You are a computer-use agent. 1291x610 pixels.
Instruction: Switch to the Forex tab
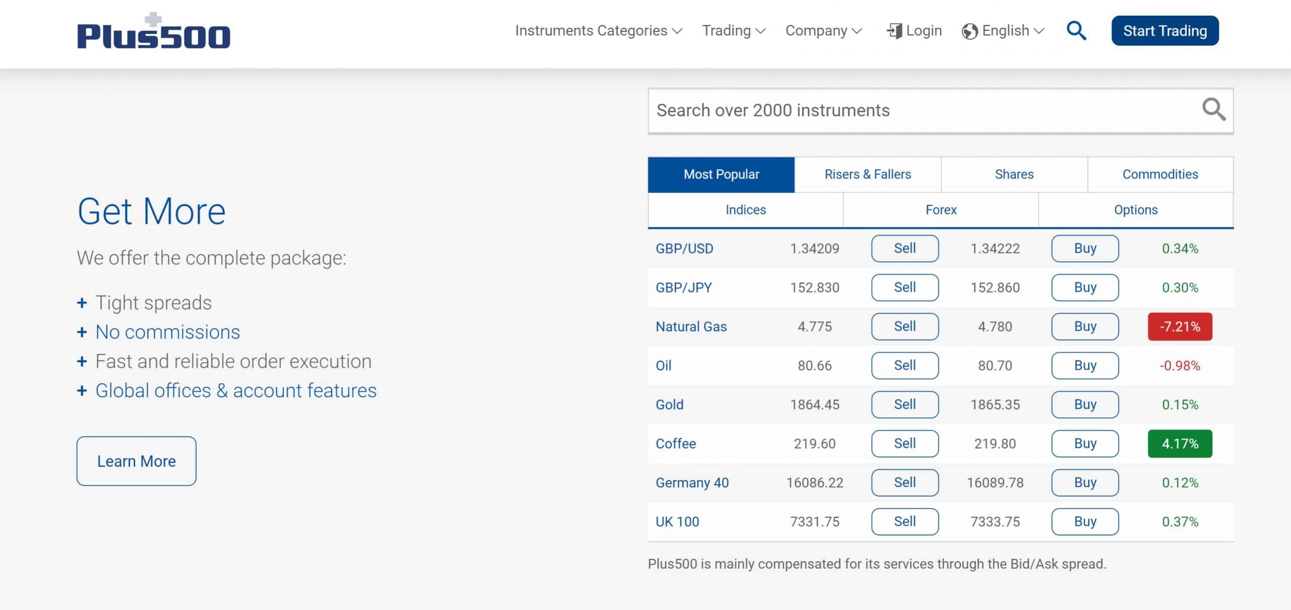click(941, 210)
